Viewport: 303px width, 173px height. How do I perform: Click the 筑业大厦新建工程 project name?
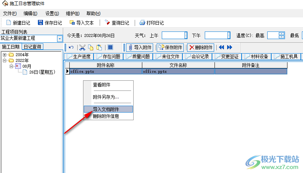click(x=18, y=38)
